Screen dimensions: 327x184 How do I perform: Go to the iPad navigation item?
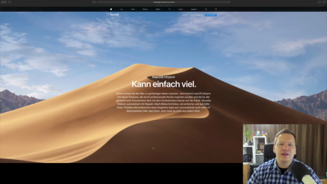[x=133, y=9]
